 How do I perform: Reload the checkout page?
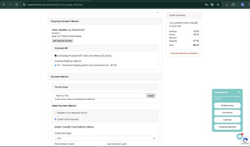pyautogui.click(x=16, y=5)
